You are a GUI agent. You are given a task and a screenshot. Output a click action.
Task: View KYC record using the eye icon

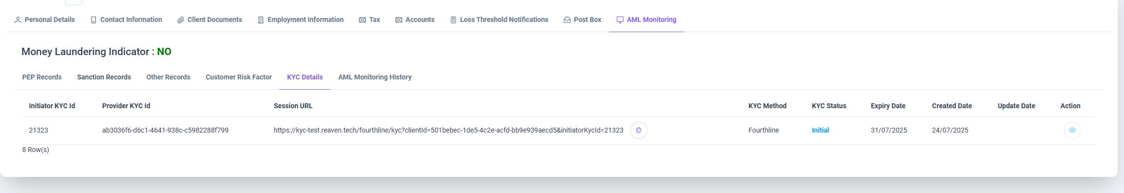click(1072, 130)
